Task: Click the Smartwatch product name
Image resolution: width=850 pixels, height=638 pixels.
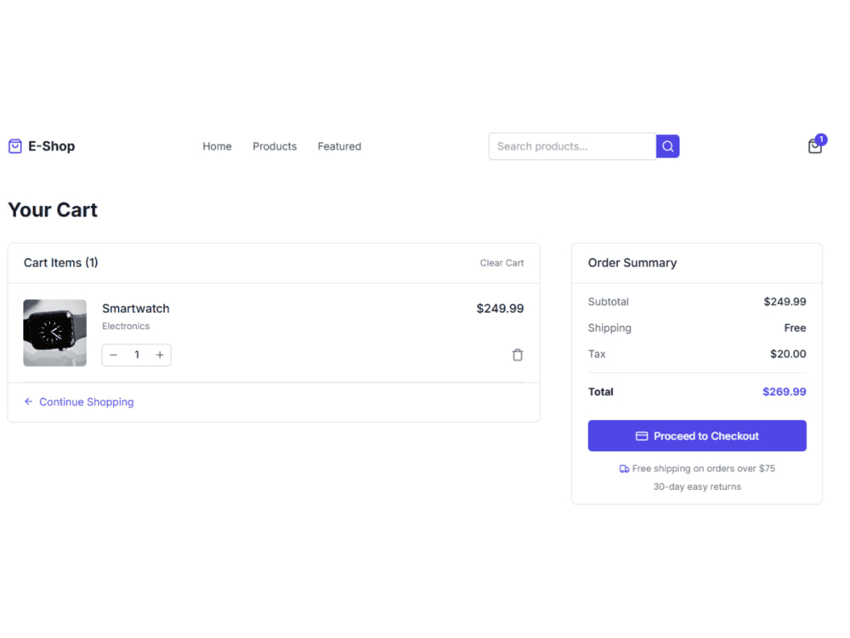Action: coord(135,308)
